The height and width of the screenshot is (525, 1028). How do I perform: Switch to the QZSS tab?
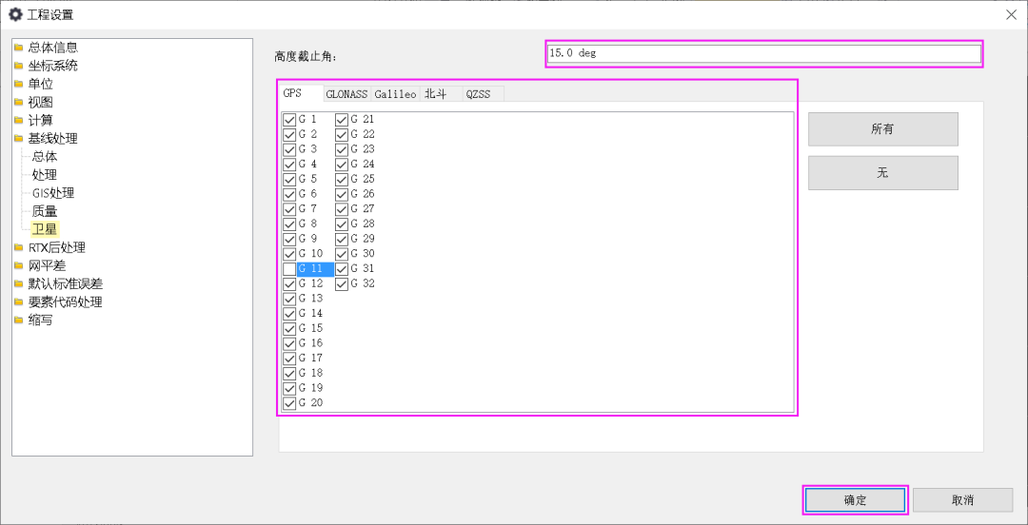(484, 94)
